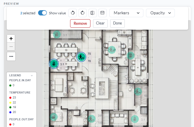Click the TEMPERATURE legend heading
194x127 pixels.
point(20,93)
